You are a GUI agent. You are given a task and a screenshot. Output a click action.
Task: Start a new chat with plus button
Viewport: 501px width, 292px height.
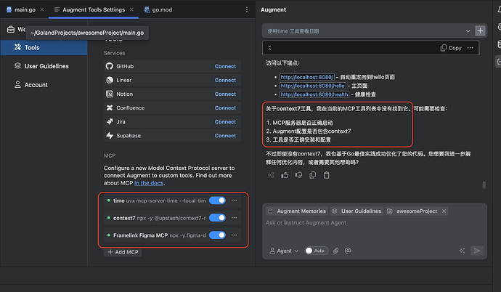480,31
